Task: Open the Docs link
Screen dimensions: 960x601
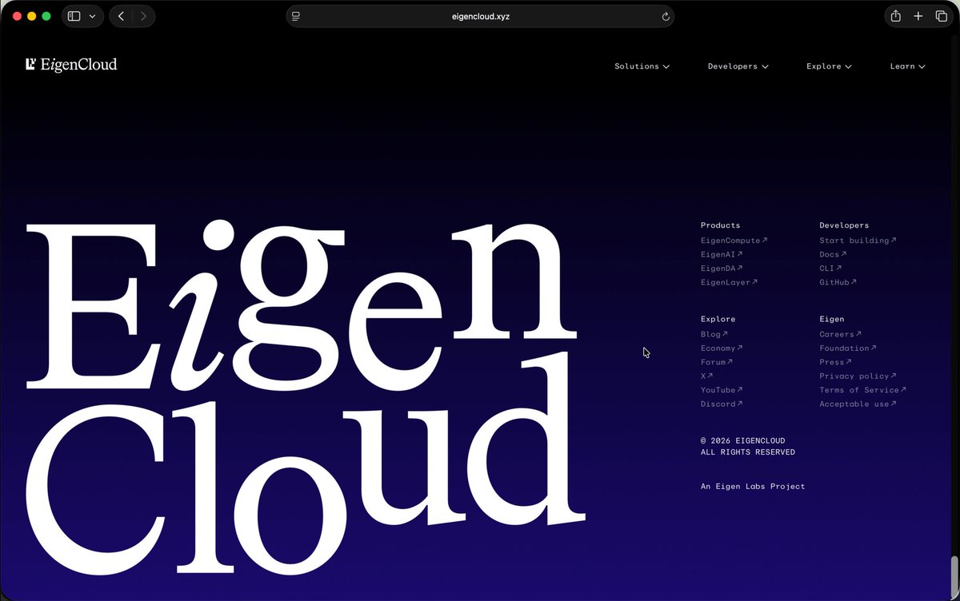Action: [x=833, y=254]
